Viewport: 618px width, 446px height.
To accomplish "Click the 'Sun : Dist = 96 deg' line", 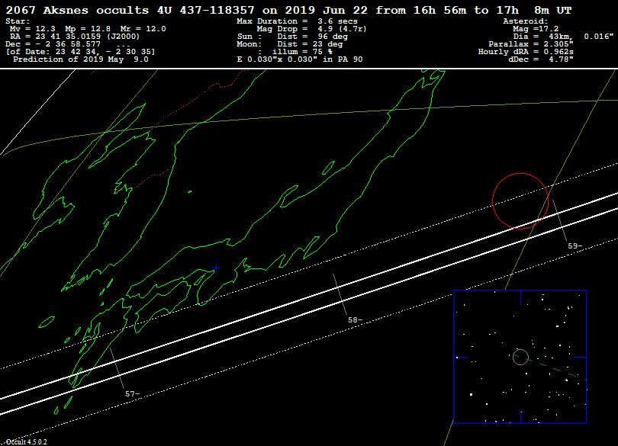I will tap(292, 37).
